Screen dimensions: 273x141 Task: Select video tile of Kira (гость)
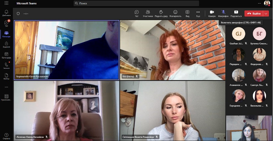pyautogui.click(x=173, y=50)
